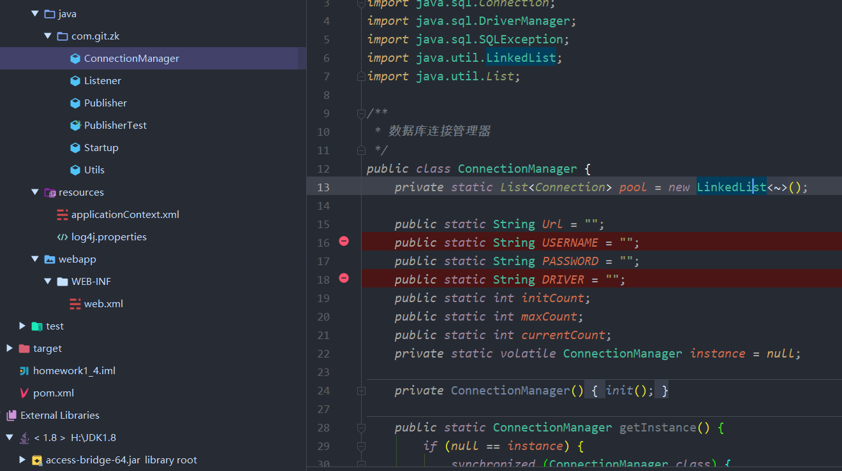Fold the imports block at line 7
This screenshot has height=471, width=842.
(x=361, y=76)
